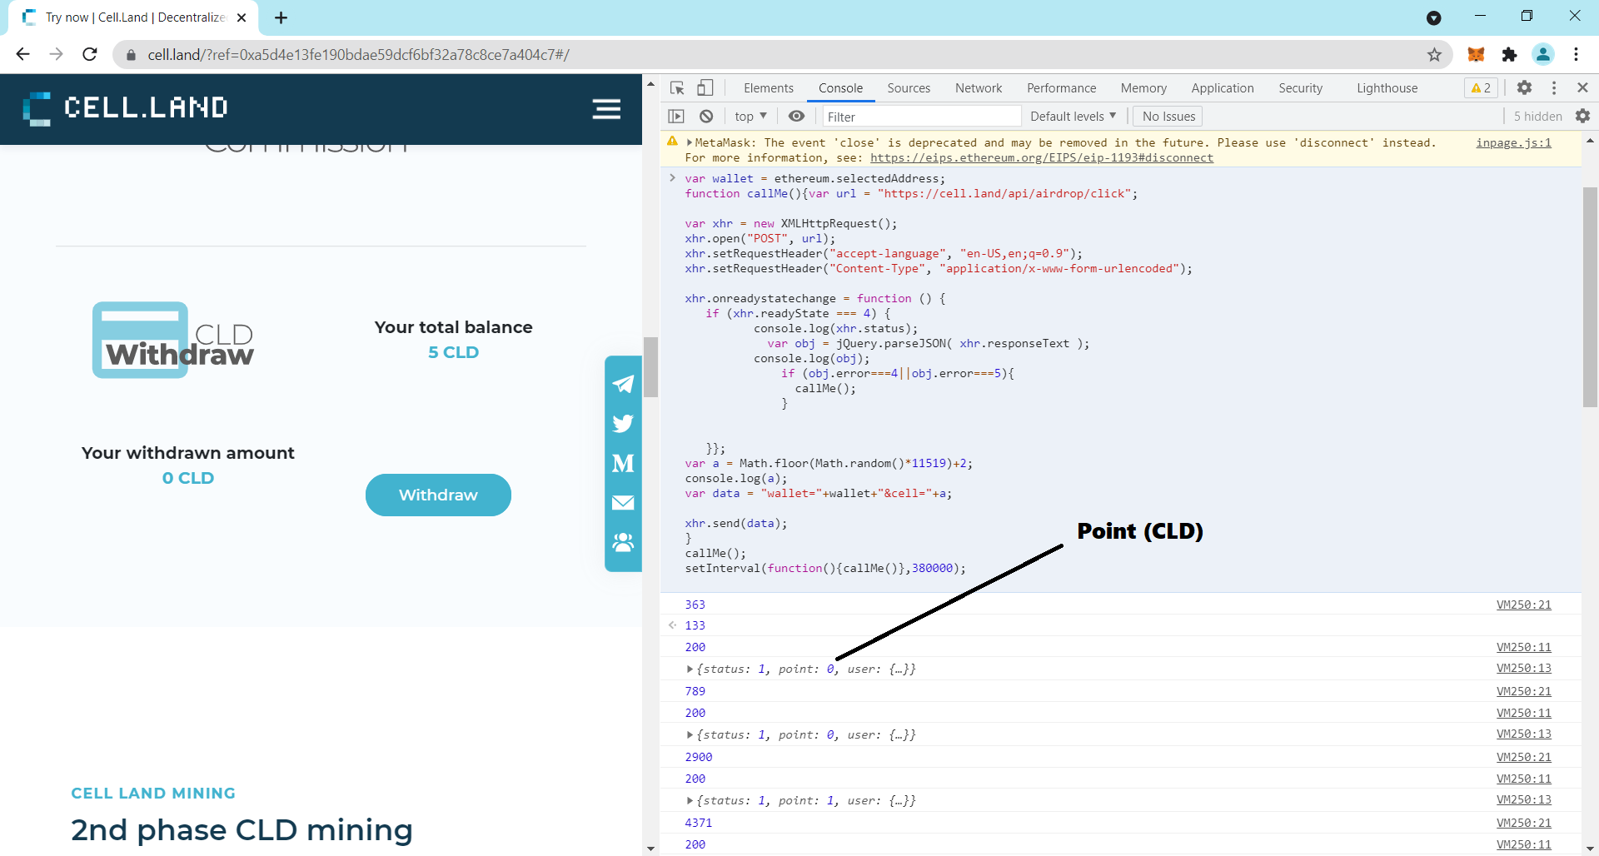
Task: Open the inpage.js:1 source link
Action: pos(1513,143)
